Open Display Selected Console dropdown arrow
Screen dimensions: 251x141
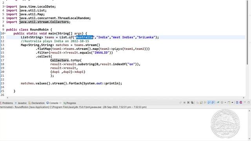click(225, 103)
